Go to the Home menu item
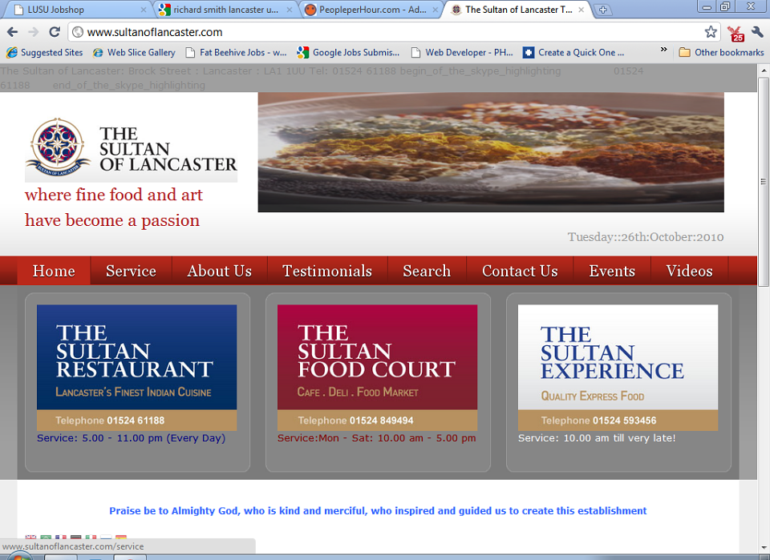770x560 pixels. pos(54,271)
